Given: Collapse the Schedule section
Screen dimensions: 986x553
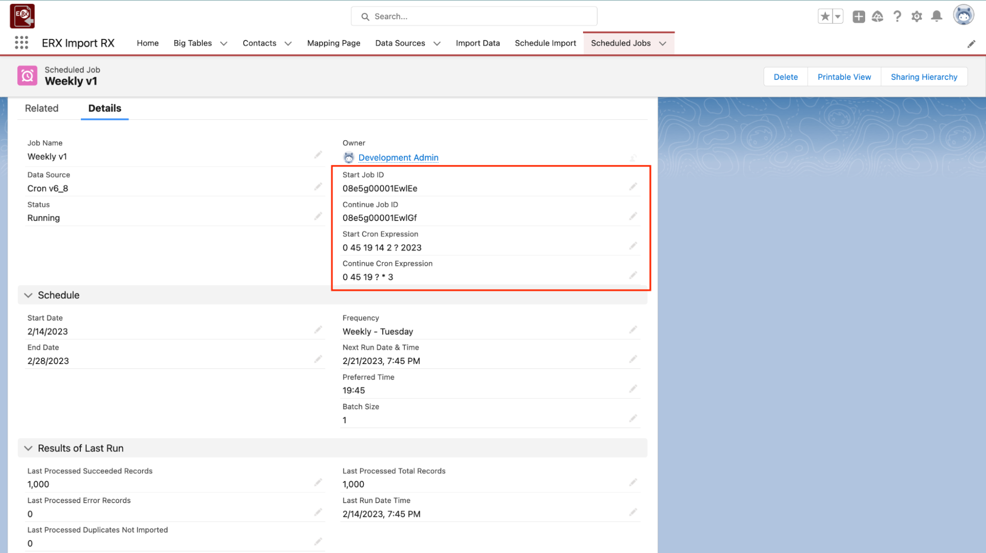Looking at the screenshot, I should 28,295.
